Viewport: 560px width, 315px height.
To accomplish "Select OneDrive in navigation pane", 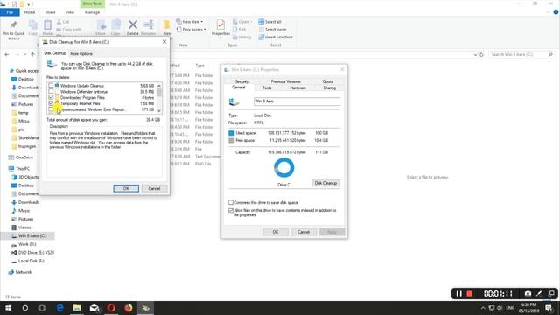I will (x=24, y=157).
